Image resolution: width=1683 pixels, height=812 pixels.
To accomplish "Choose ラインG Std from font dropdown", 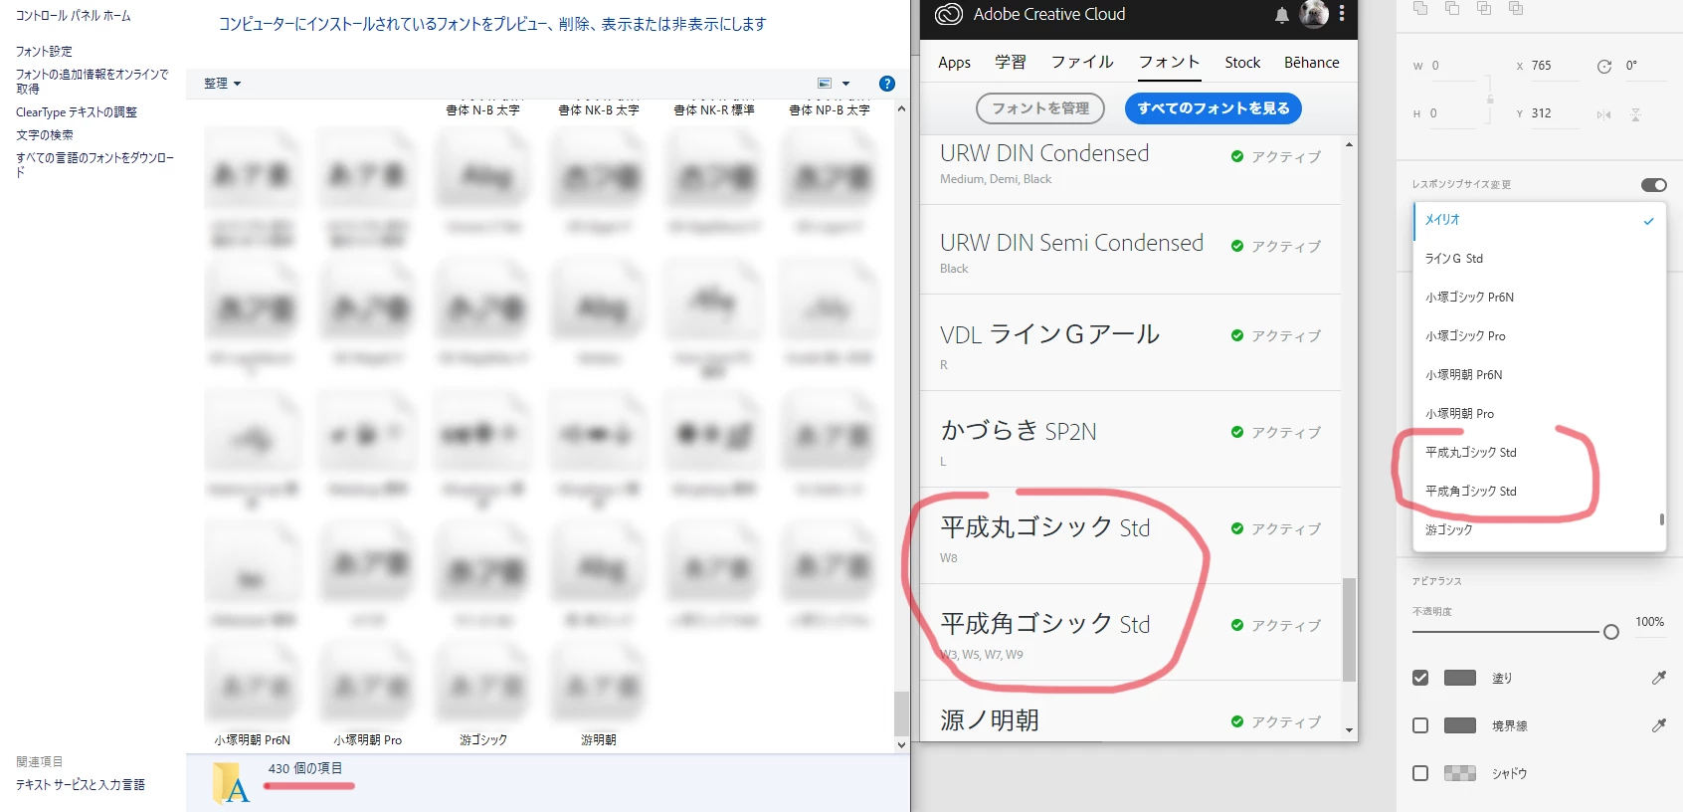I will tap(1539, 259).
